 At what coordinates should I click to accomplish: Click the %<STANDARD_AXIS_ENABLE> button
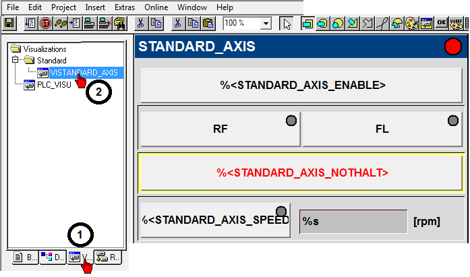301,86
